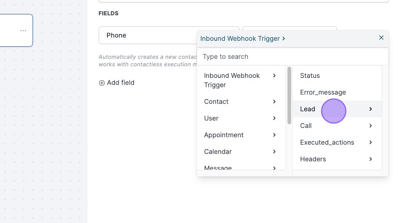Select Error_message from the field list

point(323,92)
